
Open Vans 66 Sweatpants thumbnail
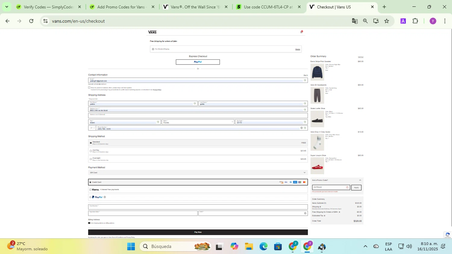click(317, 96)
